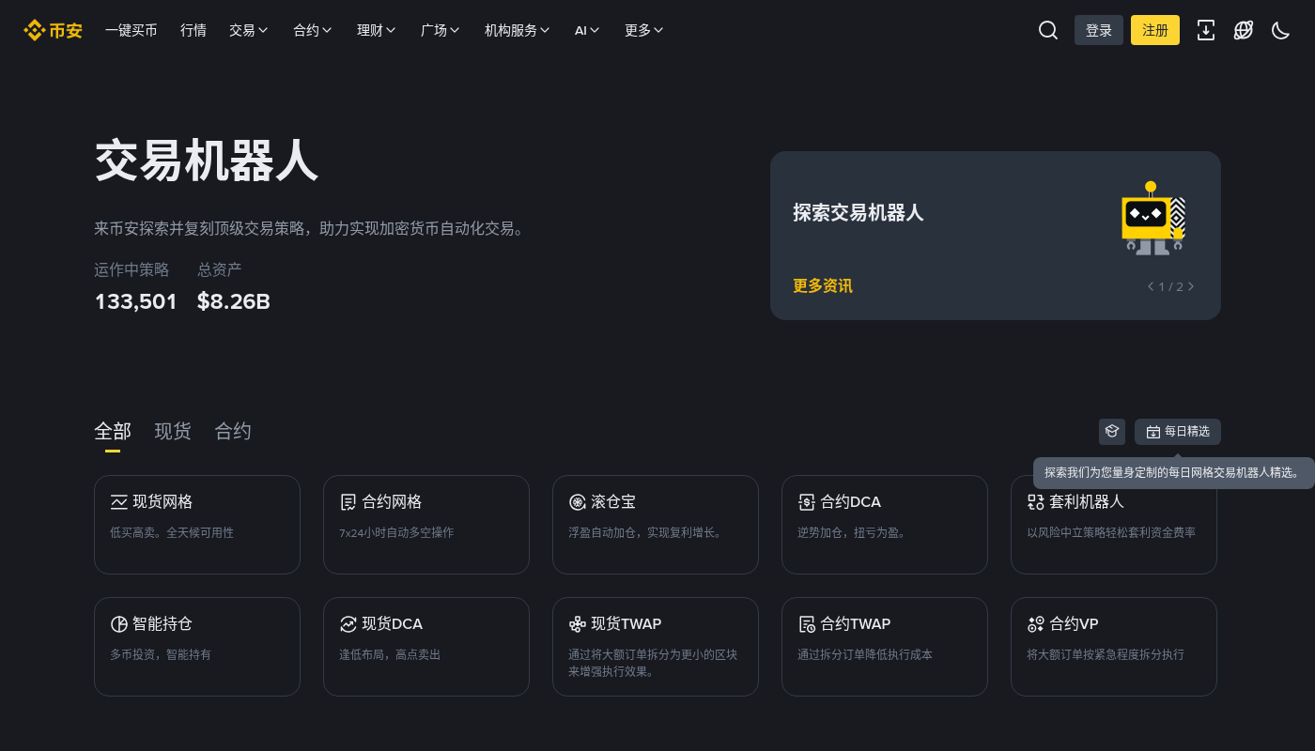Go to the next banner slide arrow
This screenshot has height=751, width=1315.
[x=1191, y=286]
